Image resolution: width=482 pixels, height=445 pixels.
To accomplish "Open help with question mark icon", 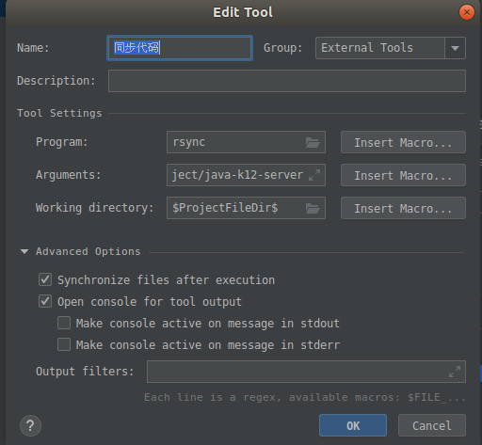I will [x=30, y=425].
